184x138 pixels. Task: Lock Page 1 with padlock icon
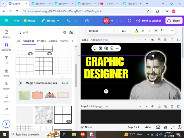click(159, 40)
